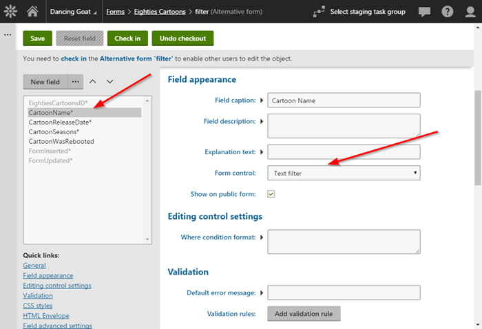
Task: Jump to Editing control settings quick link
Action: pyautogui.click(x=57, y=286)
